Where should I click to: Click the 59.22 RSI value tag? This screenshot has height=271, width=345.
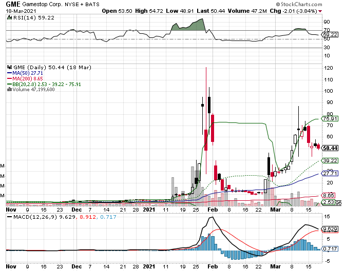330,35
